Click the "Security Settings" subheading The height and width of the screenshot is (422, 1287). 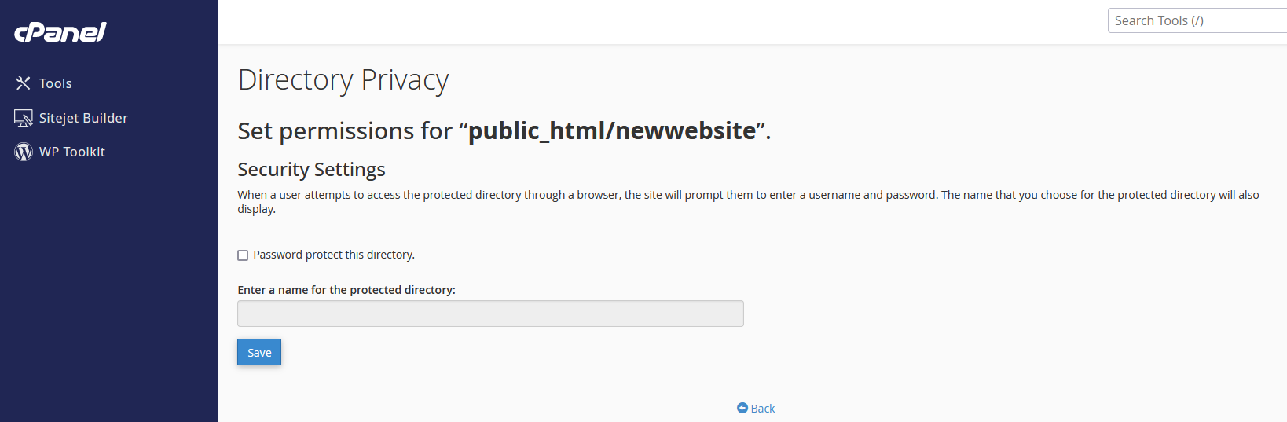pyautogui.click(x=311, y=170)
